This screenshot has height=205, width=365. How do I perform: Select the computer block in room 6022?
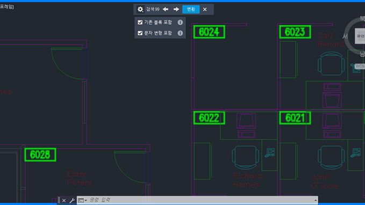point(246,125)
